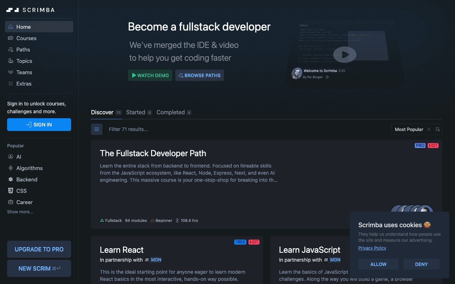Screen dimensions: 455x284
Task: Go to Courses in the sidebar
Action: pyautogui.click(x=39, y=38)
